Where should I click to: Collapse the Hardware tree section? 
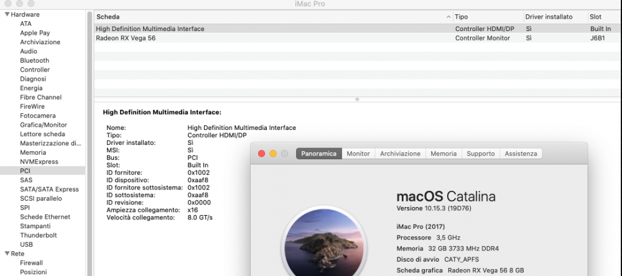[7, 14]
